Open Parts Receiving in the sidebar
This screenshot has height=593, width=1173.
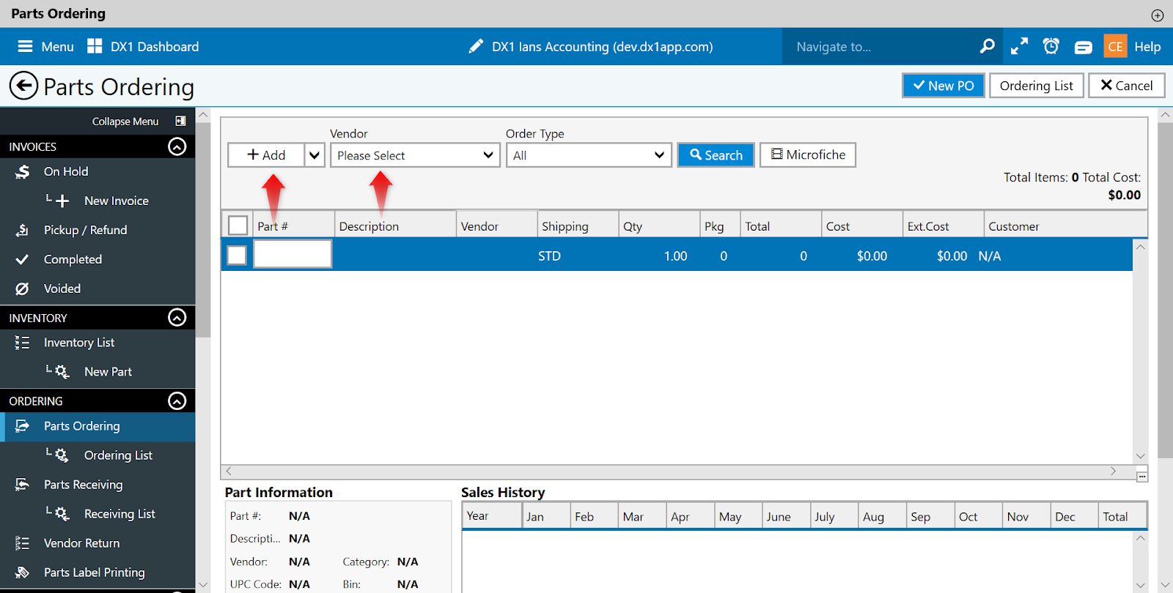point(83,485)
